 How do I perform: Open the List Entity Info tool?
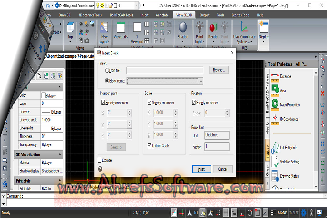[x=275, y=147]
